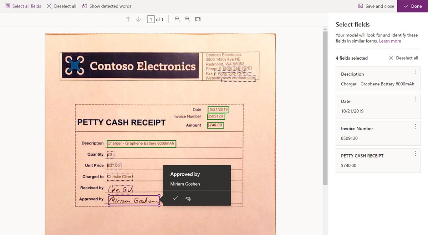Confirm the Approved by label with the checkmark
This screenshot has width=428, height=235.
175,198
